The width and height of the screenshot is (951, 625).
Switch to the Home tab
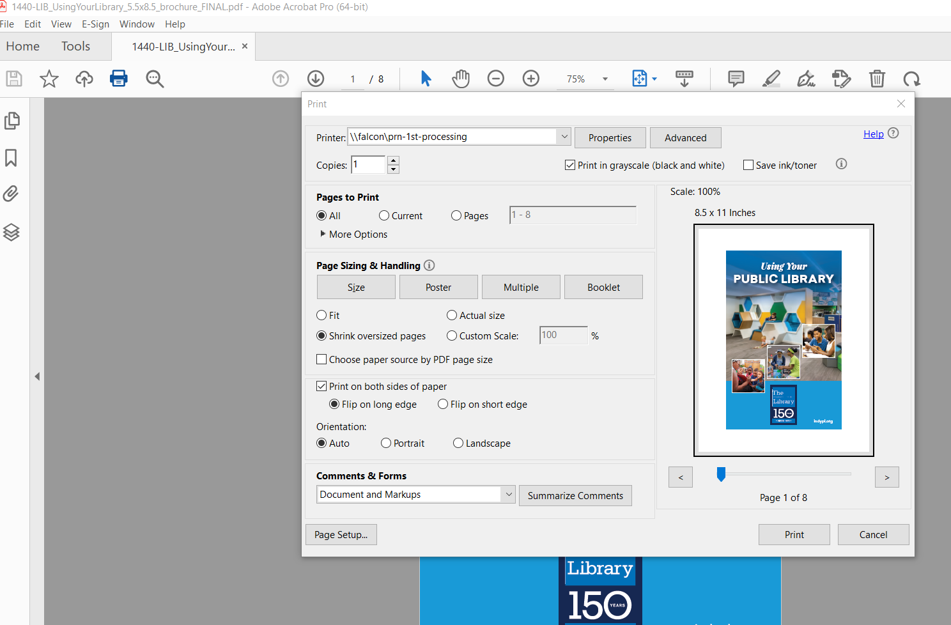point(22,46)
